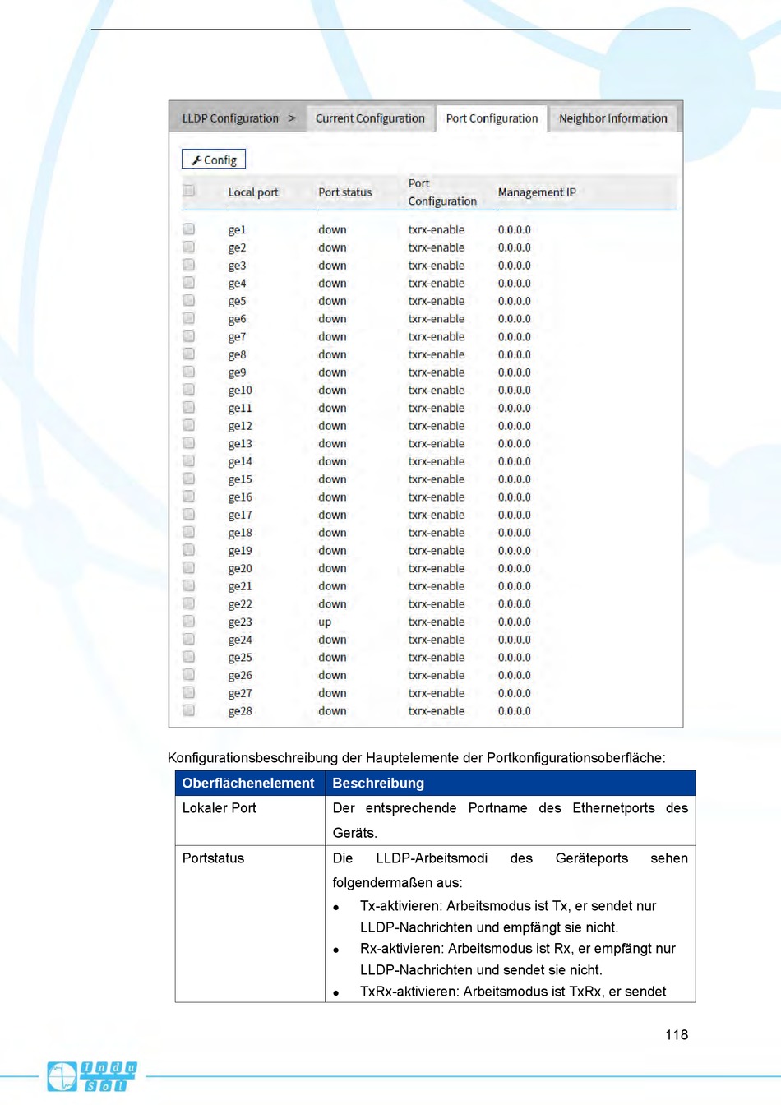Click txrx-enable value in ge1 row
The height and width of the screenshot is (1105, 781).
(x=437, y=230)
